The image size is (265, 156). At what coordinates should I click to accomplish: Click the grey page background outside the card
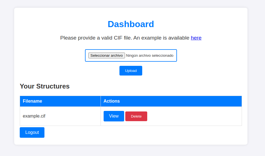click(256, 83)
